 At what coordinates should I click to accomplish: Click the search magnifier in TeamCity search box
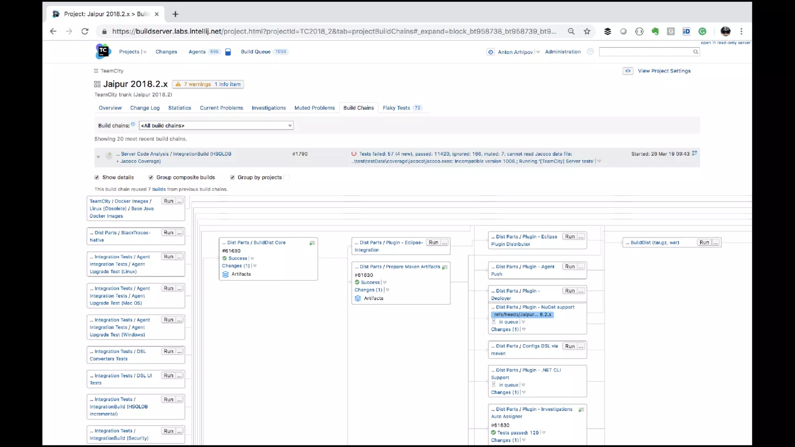[x=695, y=52]
